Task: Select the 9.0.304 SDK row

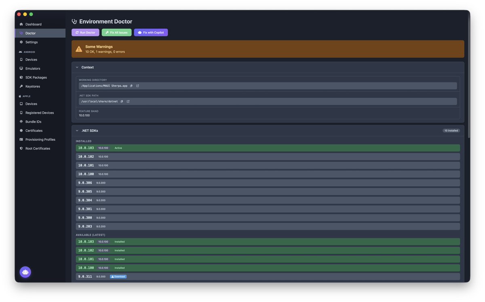Action: (268, 200)
